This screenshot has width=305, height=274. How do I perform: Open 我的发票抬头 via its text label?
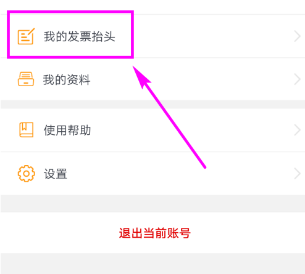[79, 36]
